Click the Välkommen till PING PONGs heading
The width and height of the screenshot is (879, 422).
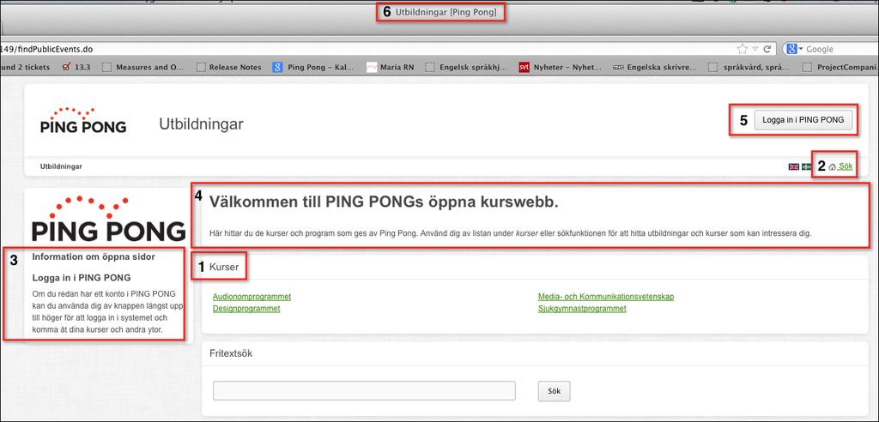(x=384, y=202)
